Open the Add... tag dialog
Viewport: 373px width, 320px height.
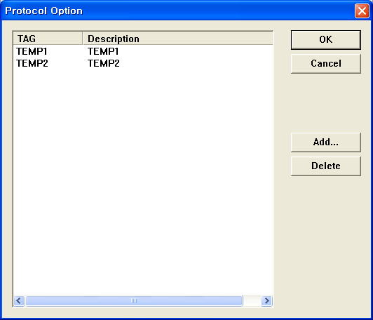point(325,142)
